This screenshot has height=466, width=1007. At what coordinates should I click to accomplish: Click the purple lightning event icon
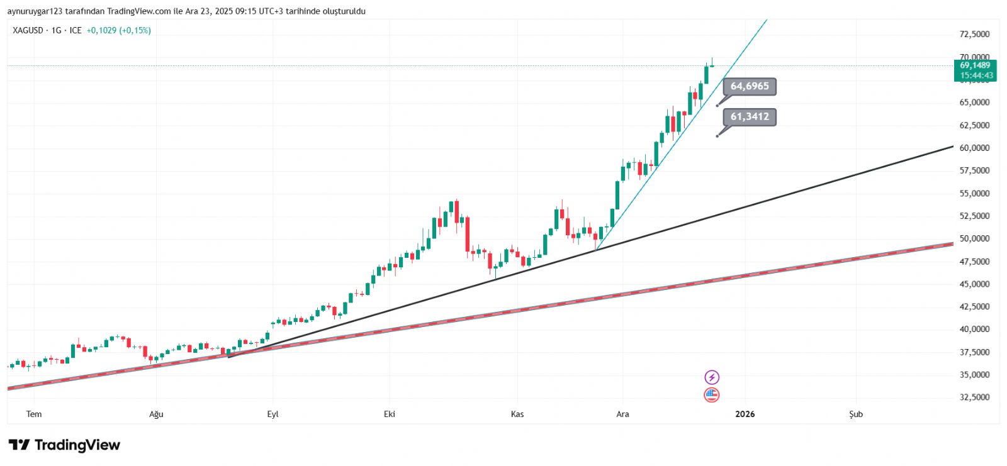711,377
